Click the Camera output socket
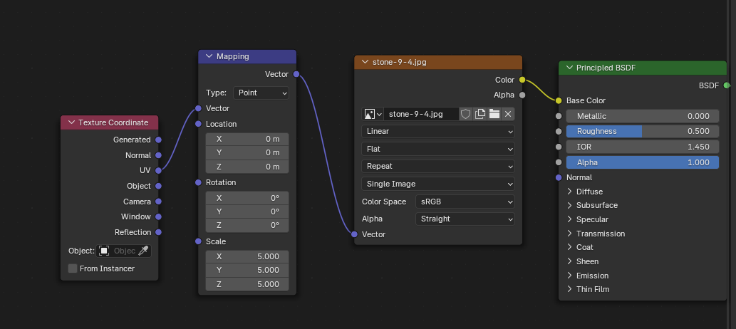 158,202
